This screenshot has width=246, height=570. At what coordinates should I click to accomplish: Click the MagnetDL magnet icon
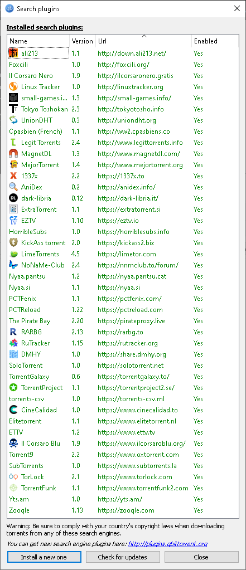pos(13,154)
